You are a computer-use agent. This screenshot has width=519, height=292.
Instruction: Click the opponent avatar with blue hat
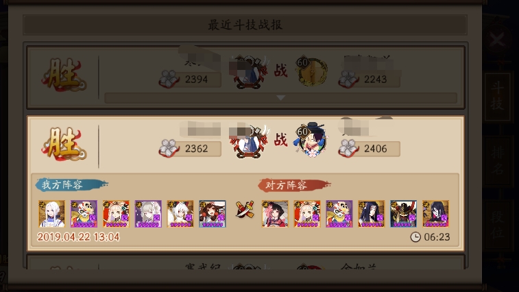coord(311,141)
